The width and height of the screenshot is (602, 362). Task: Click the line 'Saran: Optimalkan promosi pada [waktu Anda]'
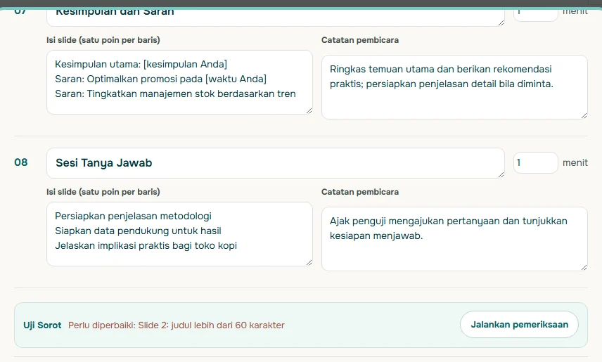[x=160, y=79]
